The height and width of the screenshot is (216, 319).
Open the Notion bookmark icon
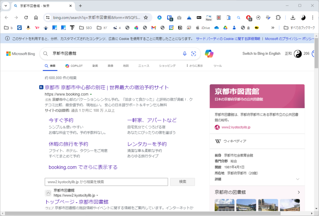tap(180, 28)
